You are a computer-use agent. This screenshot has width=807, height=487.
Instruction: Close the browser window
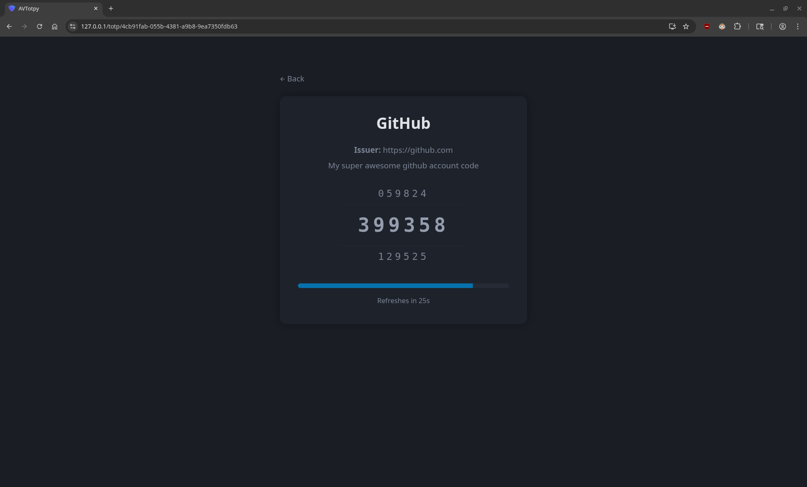pos(799,8)
